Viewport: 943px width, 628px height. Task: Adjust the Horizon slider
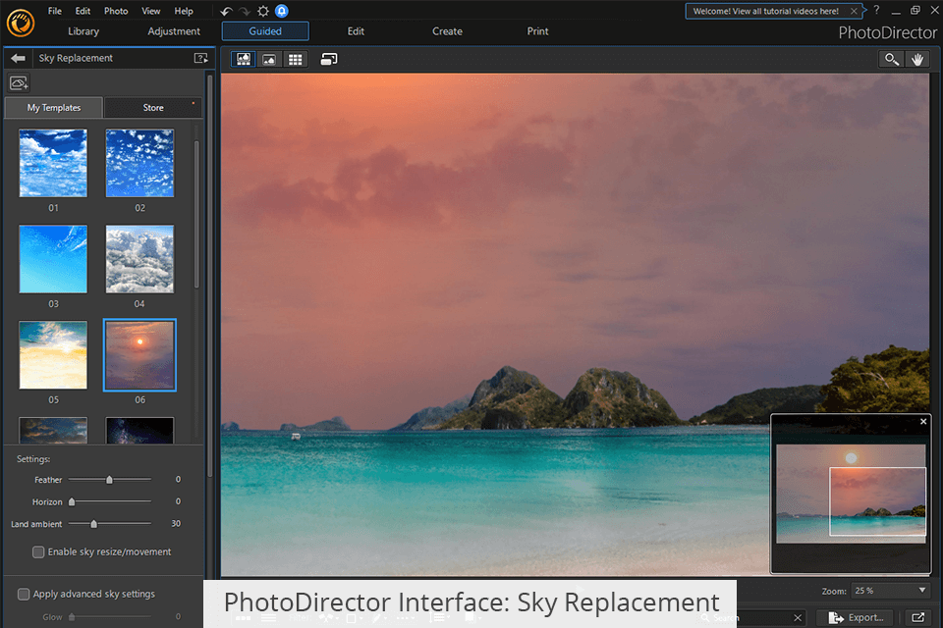tap(109, 501)
